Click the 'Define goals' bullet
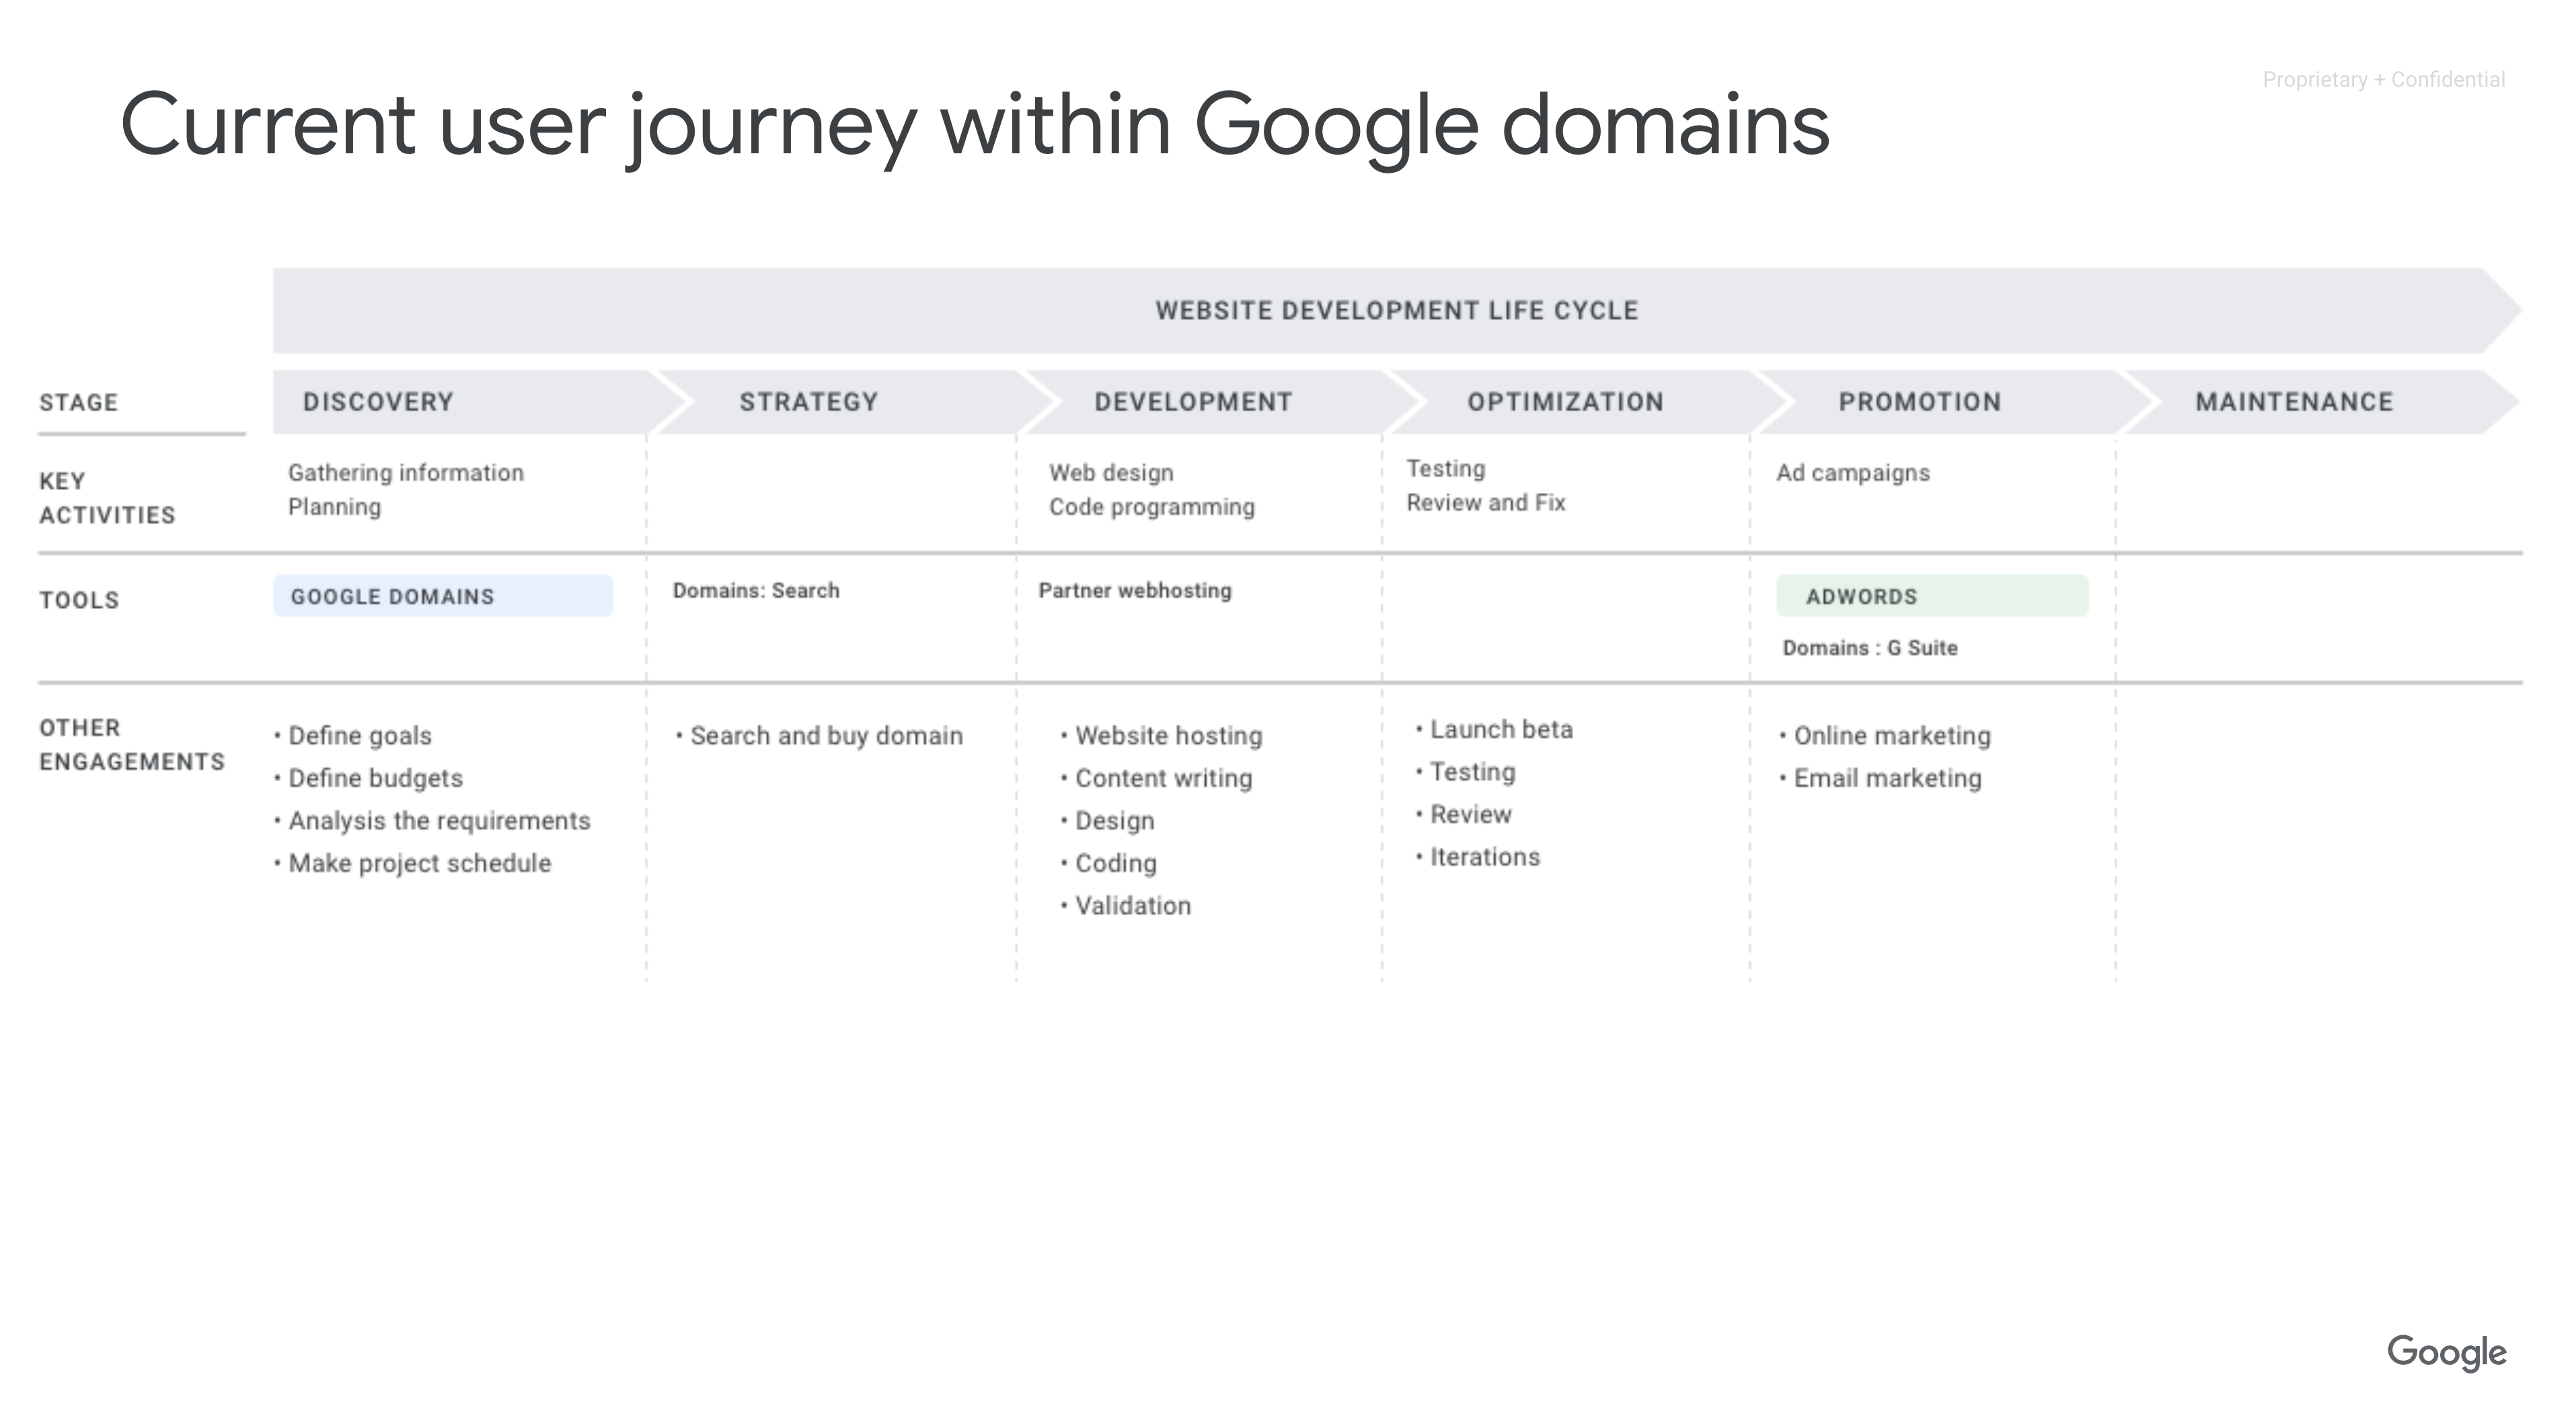This screenshot has width=2576, height=1428. coord(353,736)
